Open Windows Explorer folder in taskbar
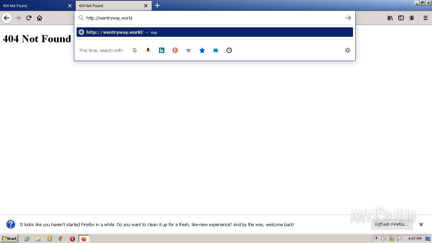This screenshot has height=243, width=432. (38, 239)
